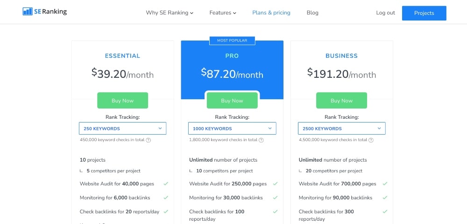
Task: Click Business Check backlinks green checkmark
Action: pos(385,211)
